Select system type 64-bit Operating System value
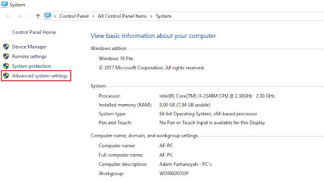 (x=208, y=114)
